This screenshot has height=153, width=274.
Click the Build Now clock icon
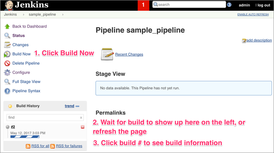click(7, 54)
